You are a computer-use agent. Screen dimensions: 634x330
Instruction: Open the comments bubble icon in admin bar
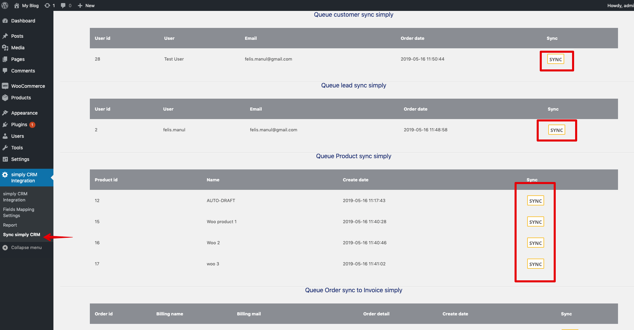(x=63, y=5)
